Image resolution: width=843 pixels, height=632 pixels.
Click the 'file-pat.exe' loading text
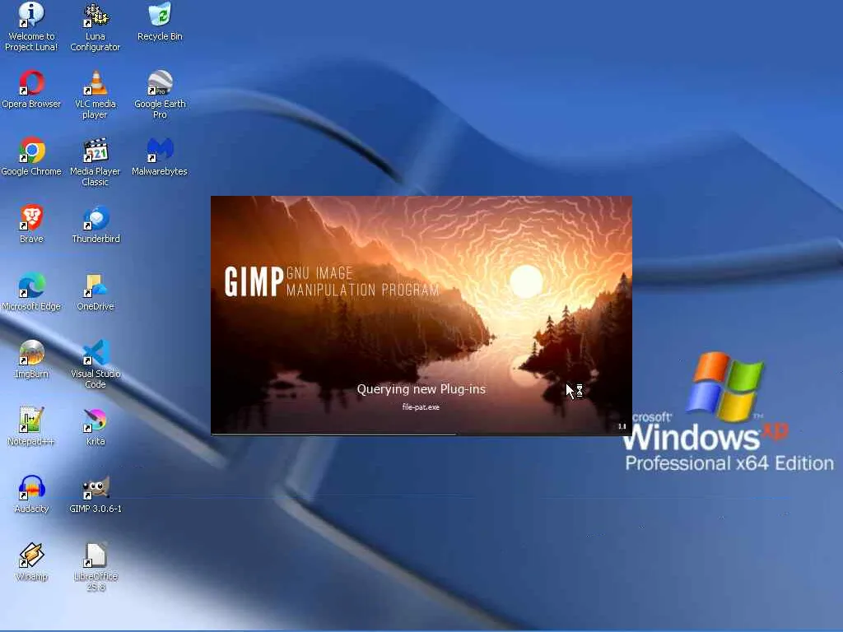click(421, 407)
